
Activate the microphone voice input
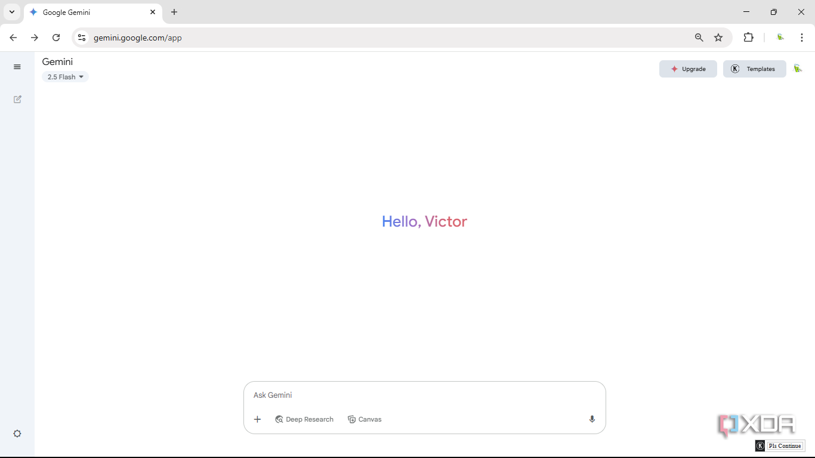point(592,419)
